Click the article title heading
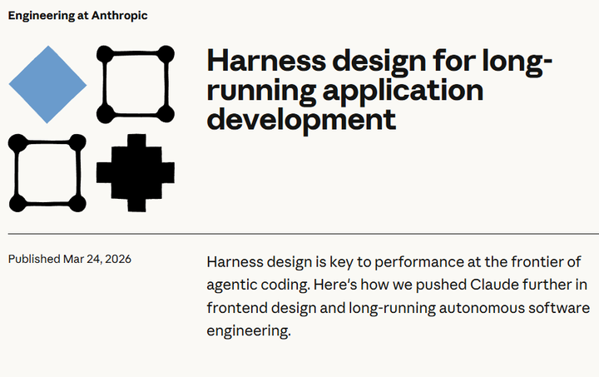 coord(379,90)
